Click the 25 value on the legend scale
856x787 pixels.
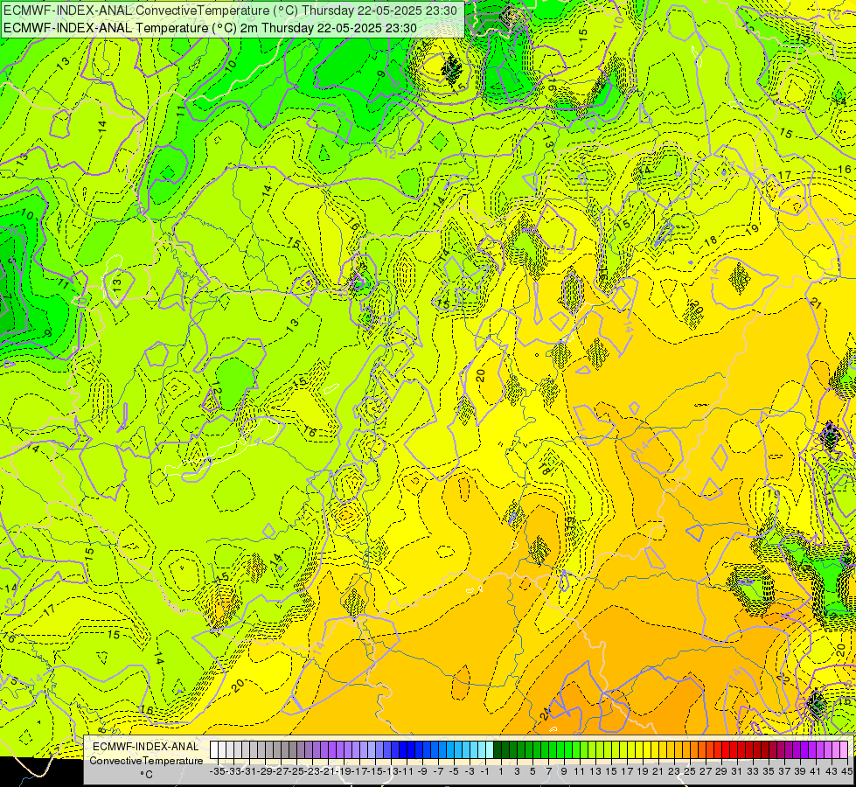pos(690,771)
